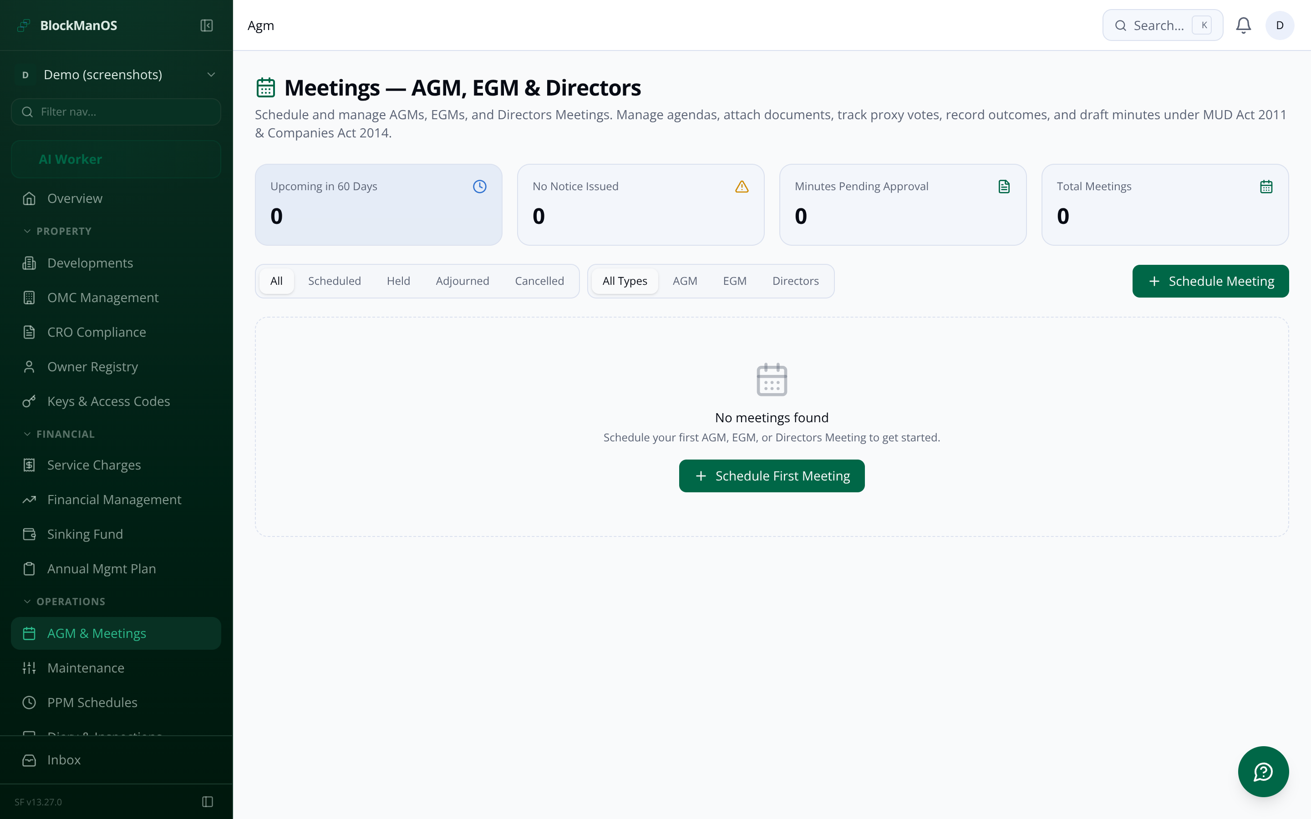The height and width of the screenshot is (819, 1311).
Task: Filter by Scheduled status
Action: pyautogui.click(x=334, y=281)
